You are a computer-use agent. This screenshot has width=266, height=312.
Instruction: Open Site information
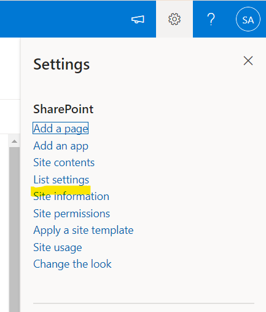pyautogui.click(x=71, y=196)
